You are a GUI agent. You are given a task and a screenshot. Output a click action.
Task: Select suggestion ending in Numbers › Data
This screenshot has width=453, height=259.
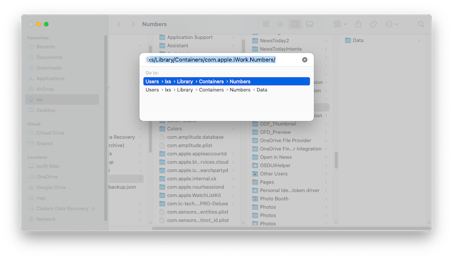click(x=226, y=90)
